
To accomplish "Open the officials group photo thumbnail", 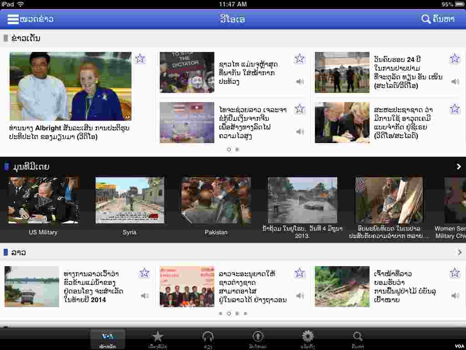I will pos(187,286).
